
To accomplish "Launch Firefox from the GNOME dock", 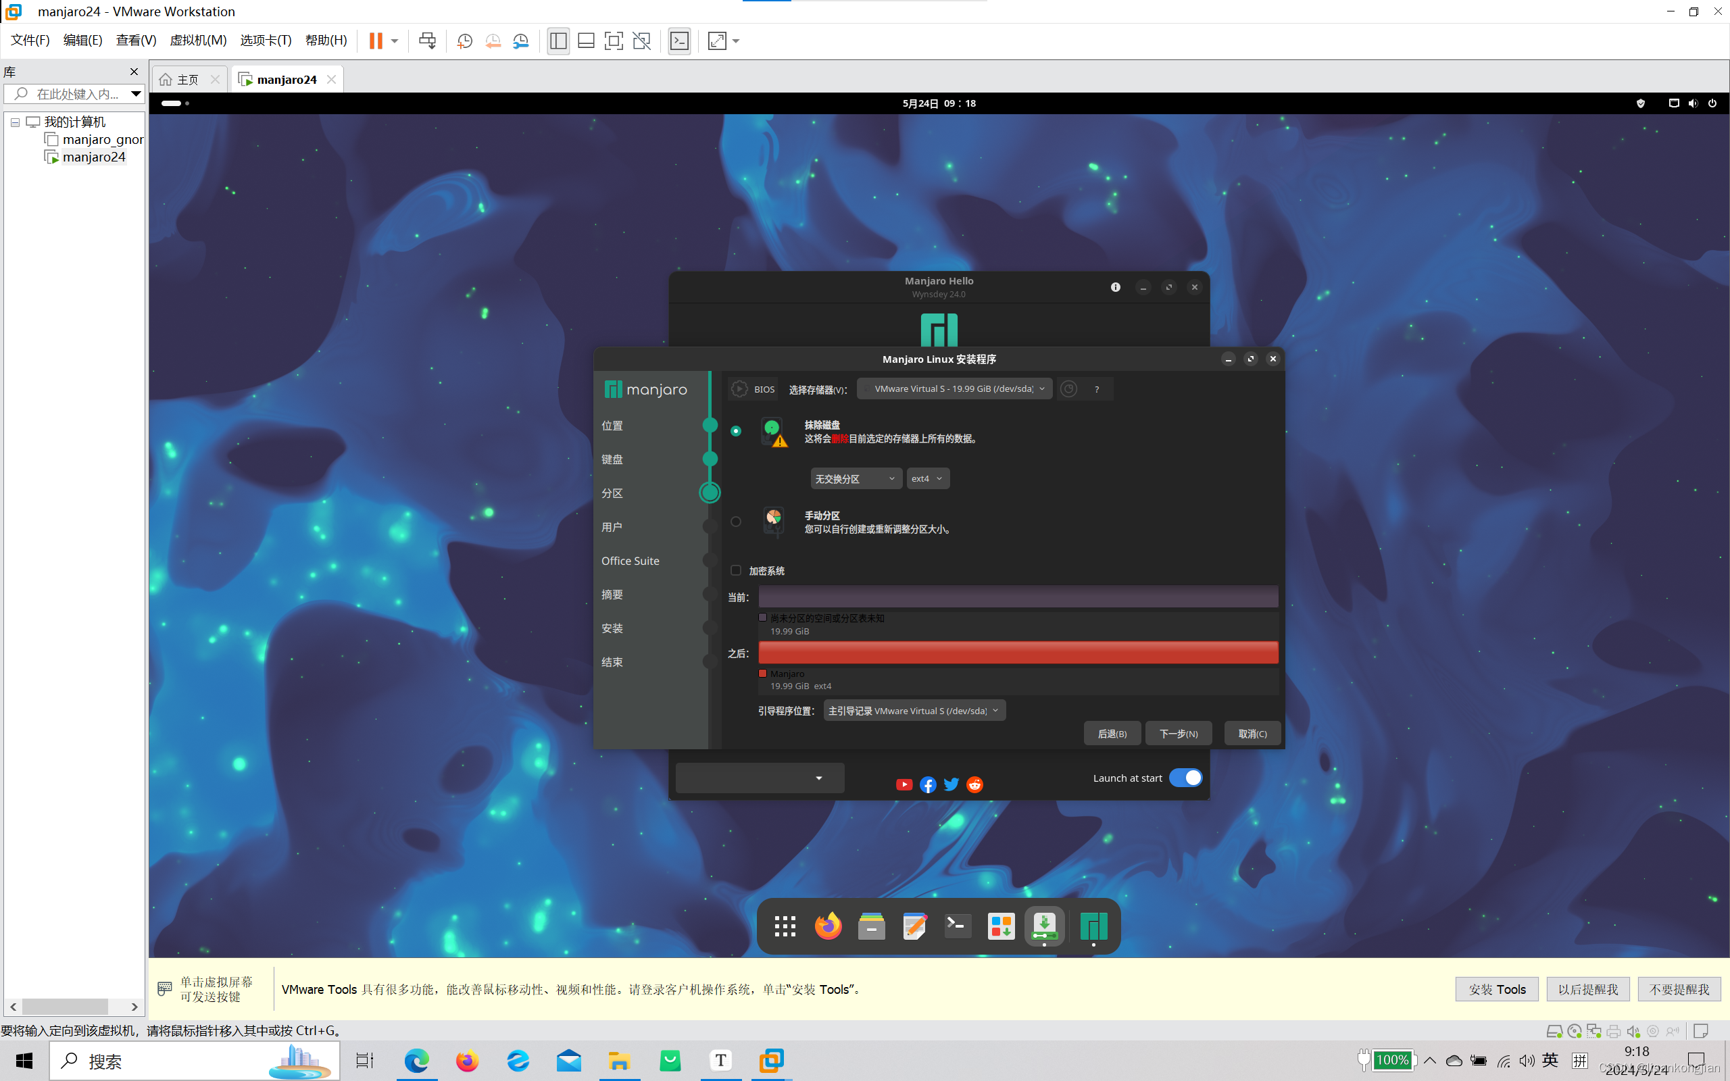I will tap(829, 926).
